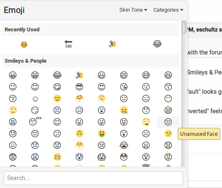Pick the hugging face emoji
This screenshot has width=222, height=188.
[80, 98]
